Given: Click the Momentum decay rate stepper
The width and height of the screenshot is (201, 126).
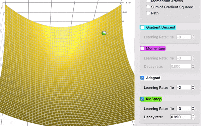Looking at the screenshot, I should coord(193,67).
